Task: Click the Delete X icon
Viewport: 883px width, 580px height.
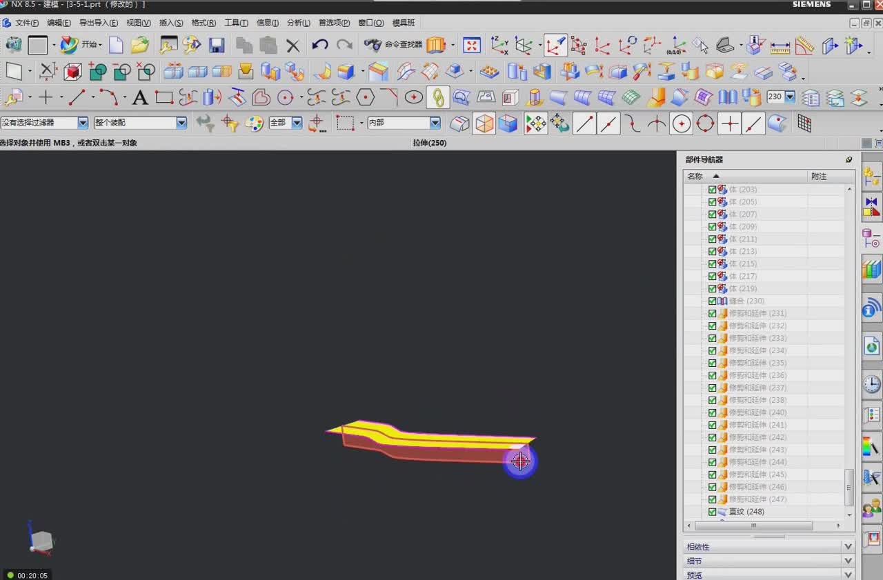Action: point(293,46)
